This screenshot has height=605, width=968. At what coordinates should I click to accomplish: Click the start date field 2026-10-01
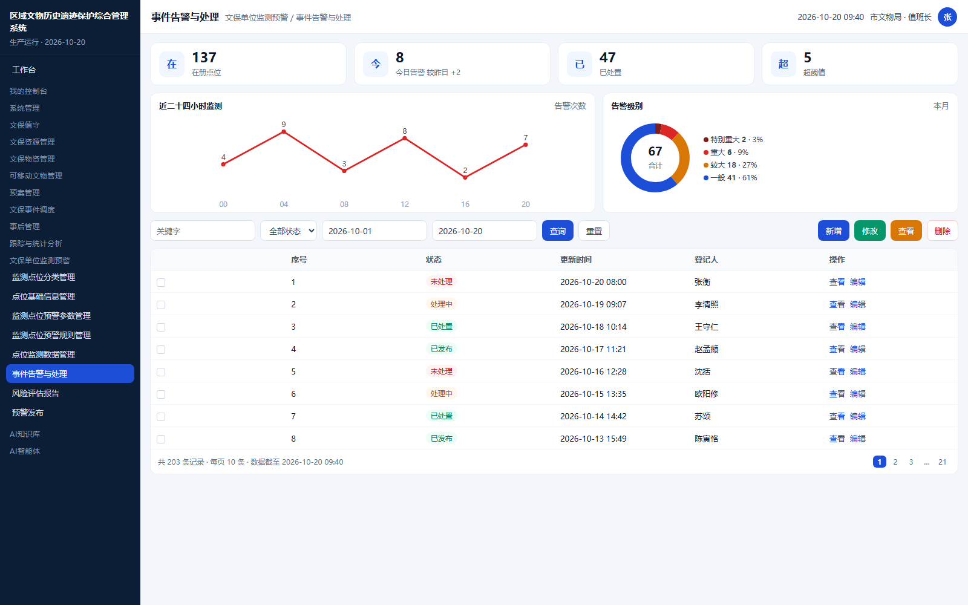374,231
